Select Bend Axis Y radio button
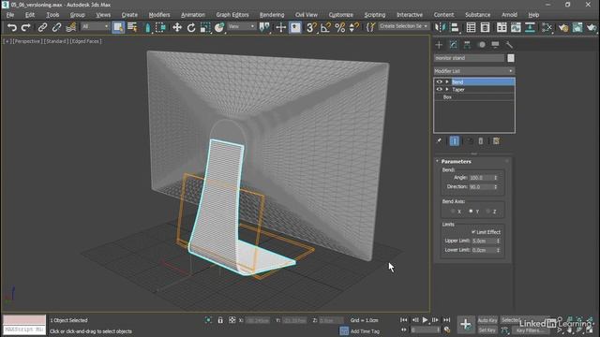This screenshot has width=600, height=337. pyautogui.click(x=471, y=211)
